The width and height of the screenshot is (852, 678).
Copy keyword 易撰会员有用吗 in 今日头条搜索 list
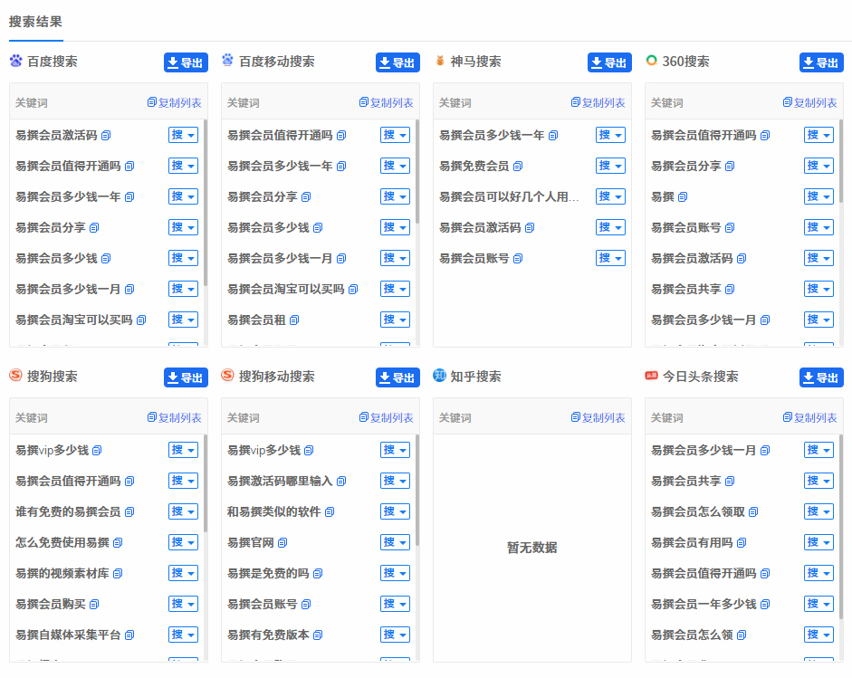coord(742,543)
